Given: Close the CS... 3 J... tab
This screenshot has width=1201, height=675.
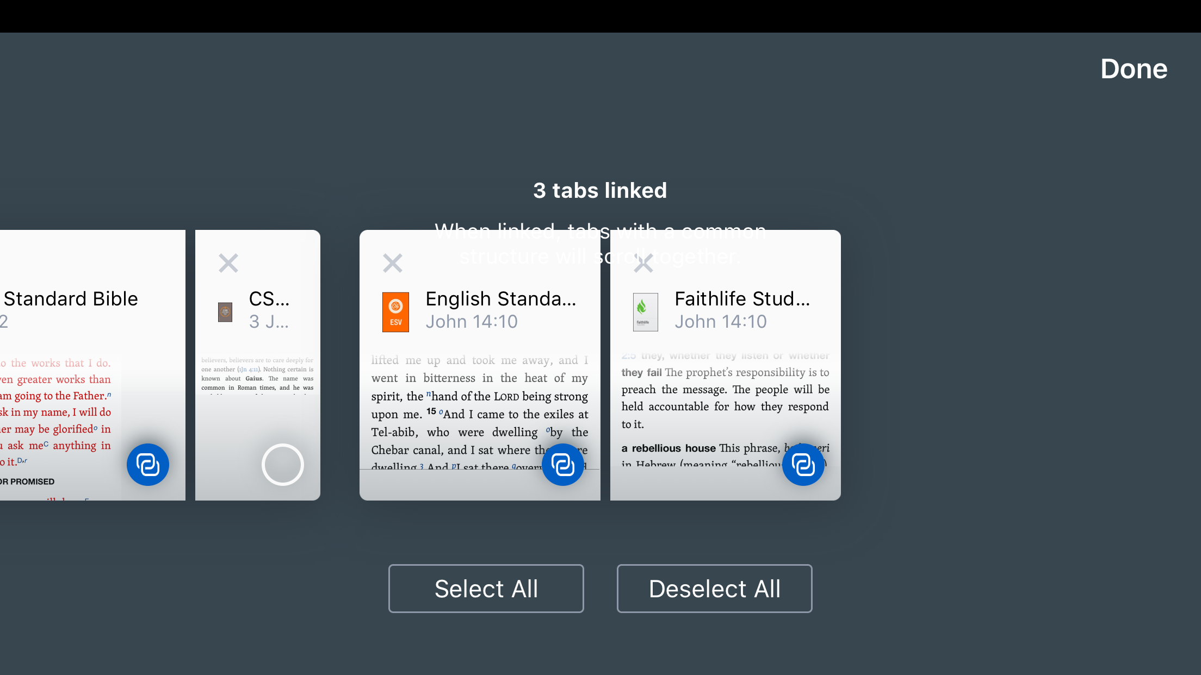Looking at the screenshot, I should coord(228,263).
